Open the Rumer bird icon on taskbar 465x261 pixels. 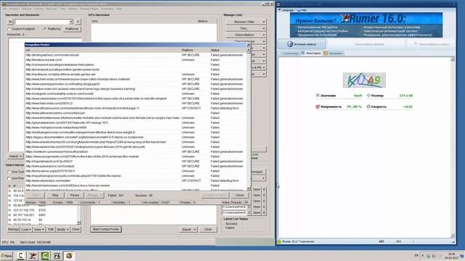(33, 256)
